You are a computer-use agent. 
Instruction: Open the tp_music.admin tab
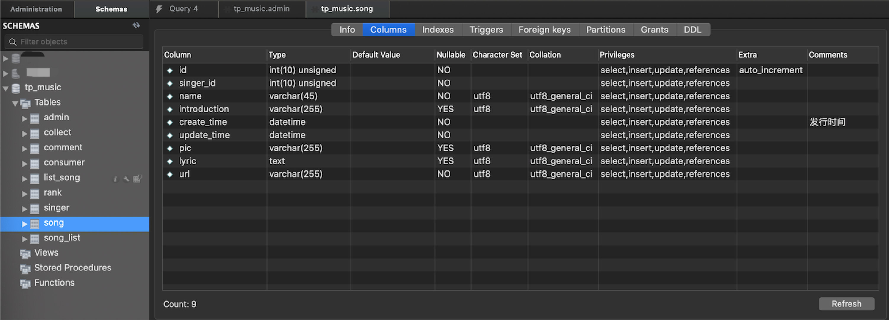[x=262, y=9]
